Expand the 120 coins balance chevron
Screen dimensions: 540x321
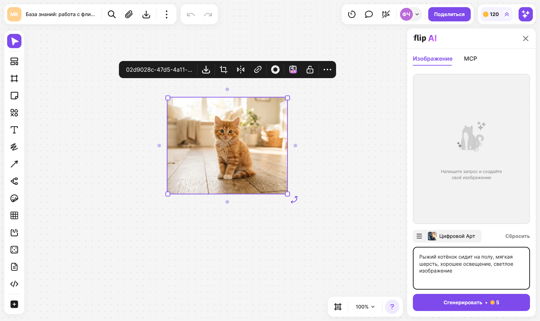(x=507, y=14)
